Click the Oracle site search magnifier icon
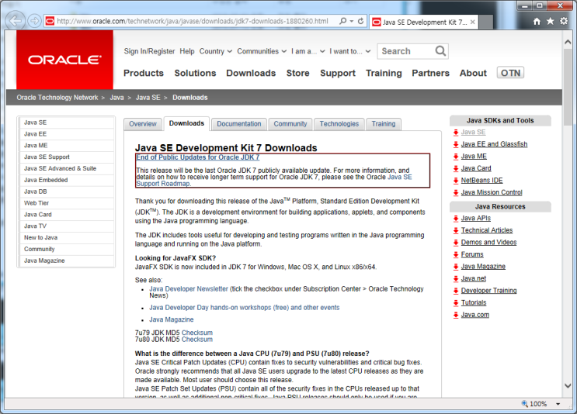 (440, 51)
